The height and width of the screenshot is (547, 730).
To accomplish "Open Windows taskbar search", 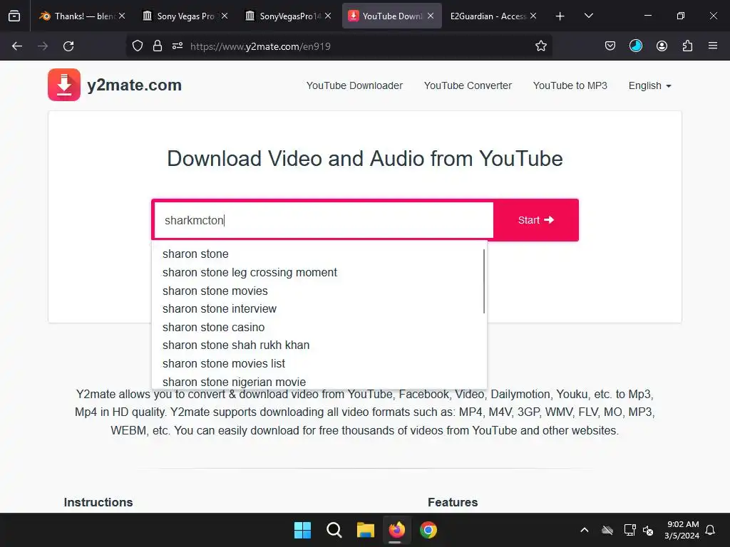I will pos(334,530).
